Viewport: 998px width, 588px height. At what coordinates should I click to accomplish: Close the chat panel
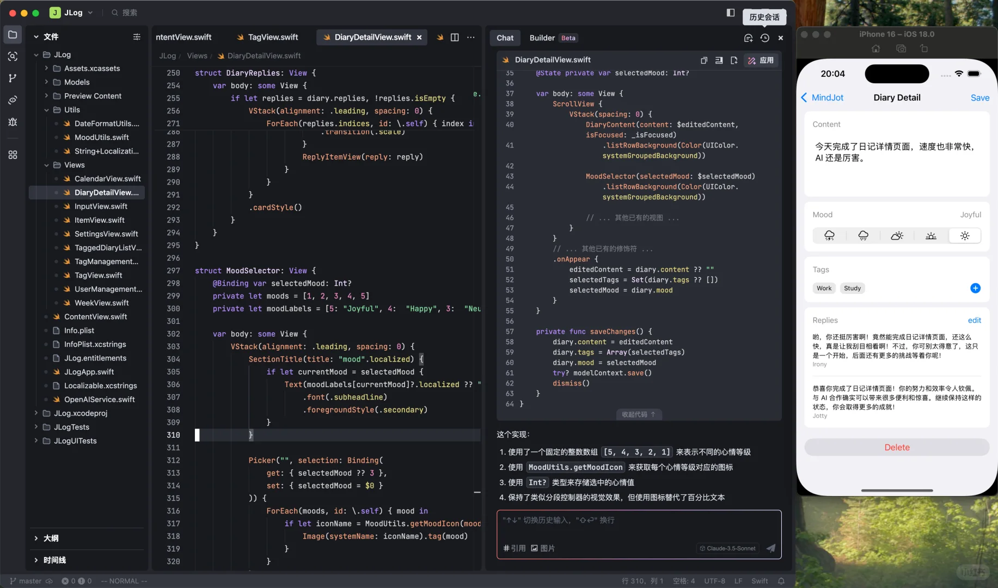pos(781,38)
